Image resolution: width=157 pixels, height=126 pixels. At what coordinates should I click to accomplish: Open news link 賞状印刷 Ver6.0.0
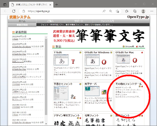pyautogui.click(x=16, y=84)
